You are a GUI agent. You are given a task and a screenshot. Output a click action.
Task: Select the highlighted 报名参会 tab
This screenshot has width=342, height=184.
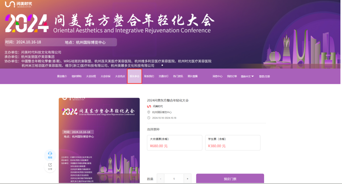click(x=135, y=76)
